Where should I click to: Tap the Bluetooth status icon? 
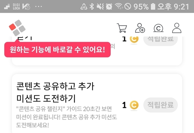[92, 6]
